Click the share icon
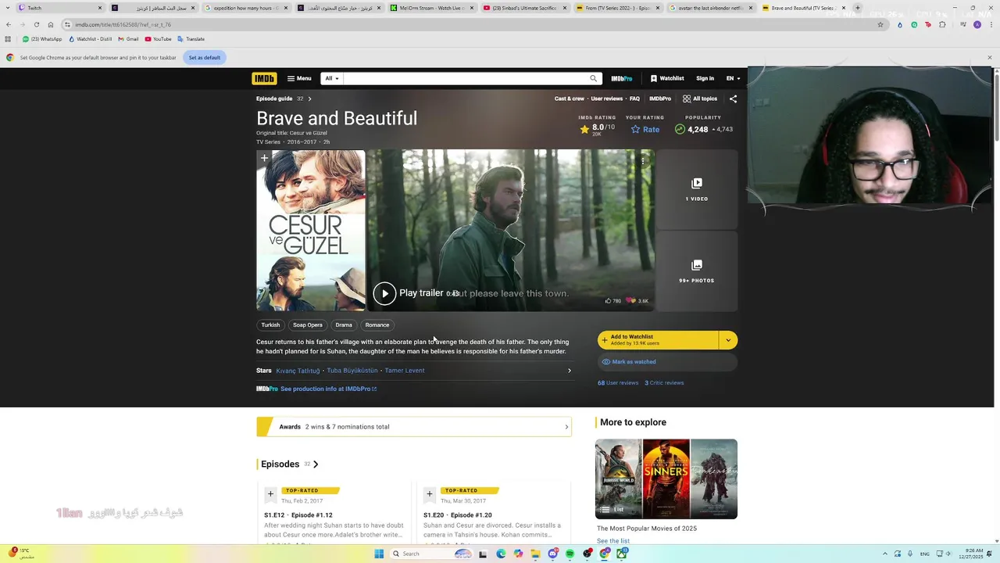1000x563 pixels. [733, 99]
